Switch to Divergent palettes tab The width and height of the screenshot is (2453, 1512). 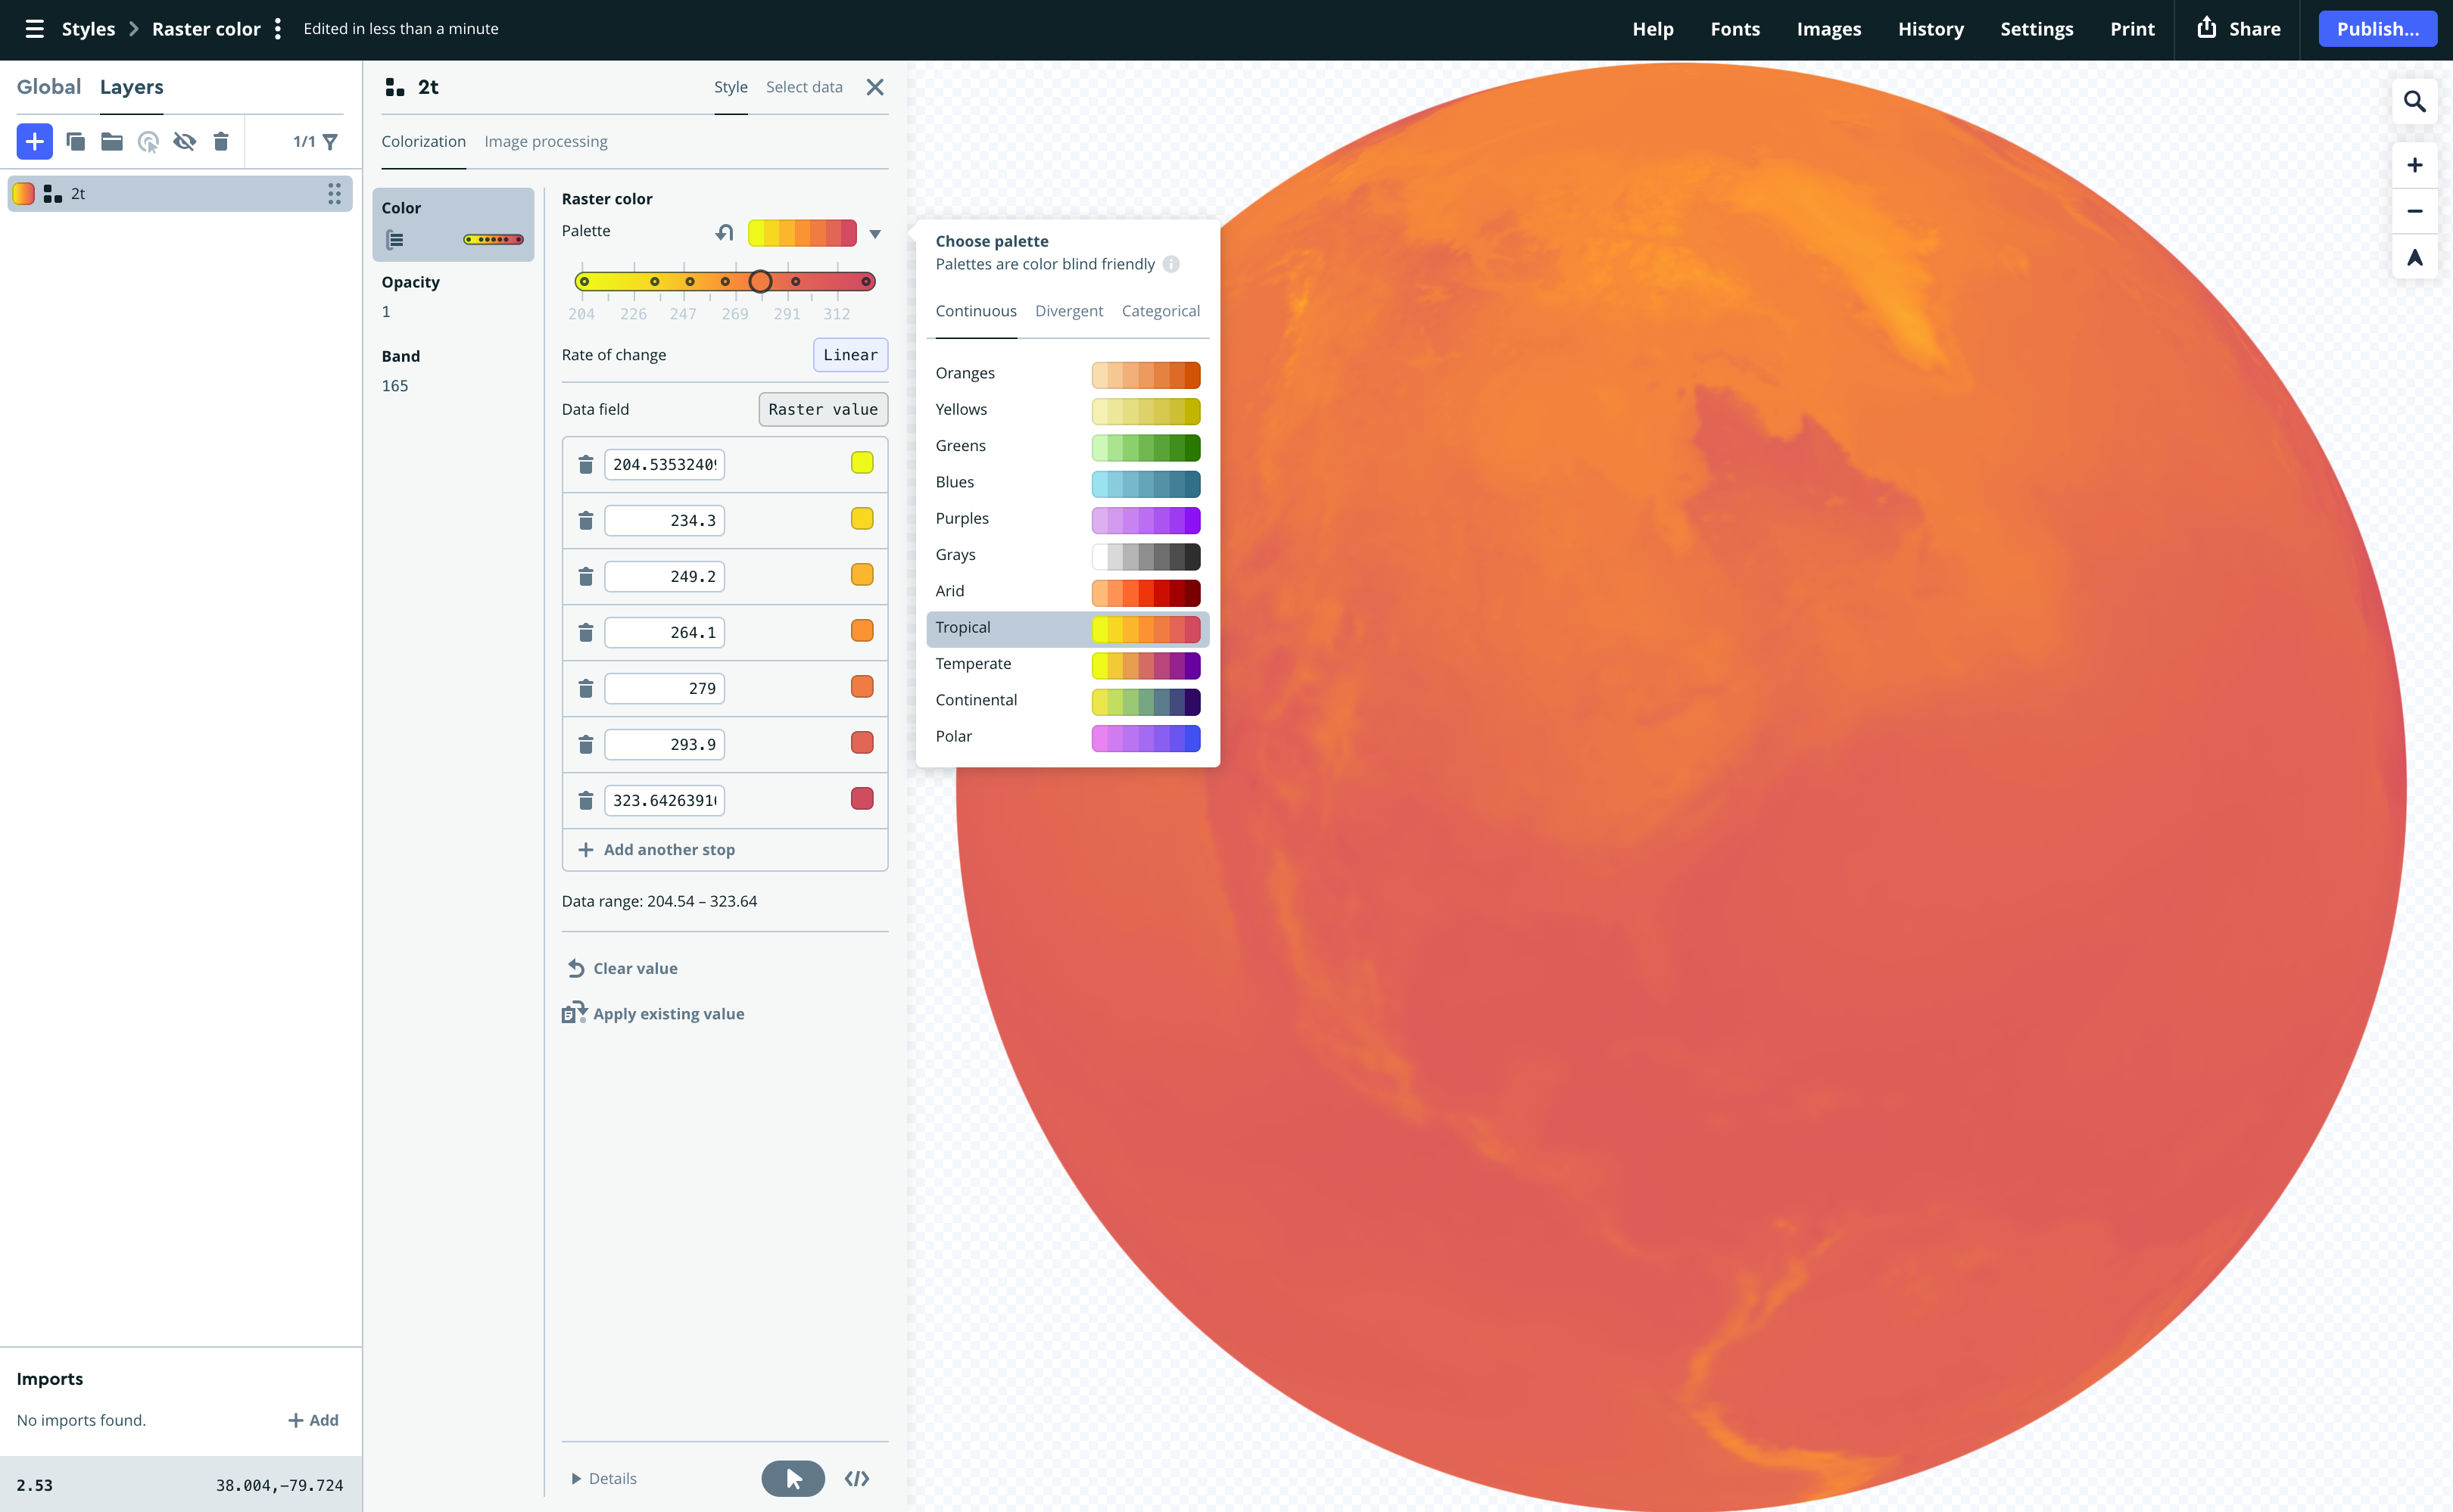1068,311
